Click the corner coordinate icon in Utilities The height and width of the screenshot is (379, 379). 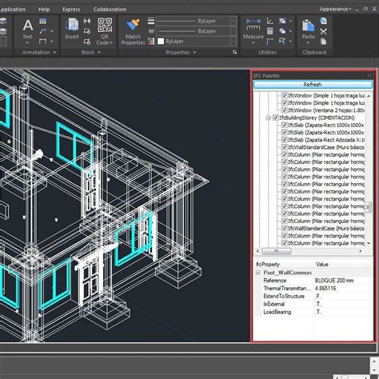[270, 42]
